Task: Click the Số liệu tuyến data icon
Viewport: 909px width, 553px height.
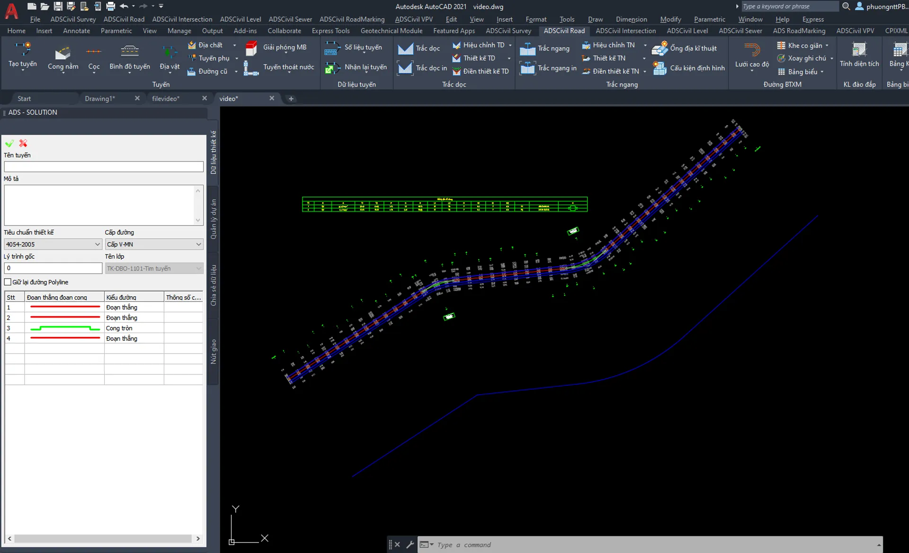Action: tap(332, 48)
